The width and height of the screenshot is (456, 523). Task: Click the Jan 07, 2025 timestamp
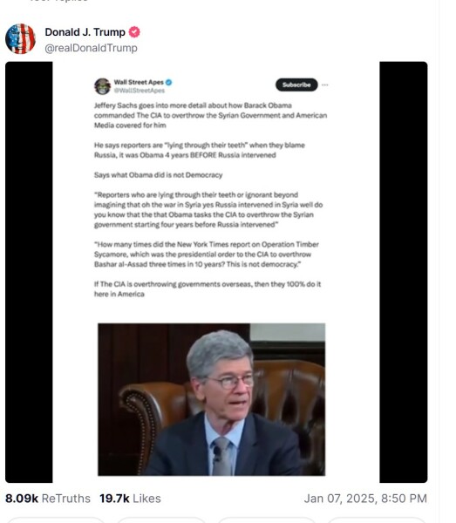pos(365,499)
